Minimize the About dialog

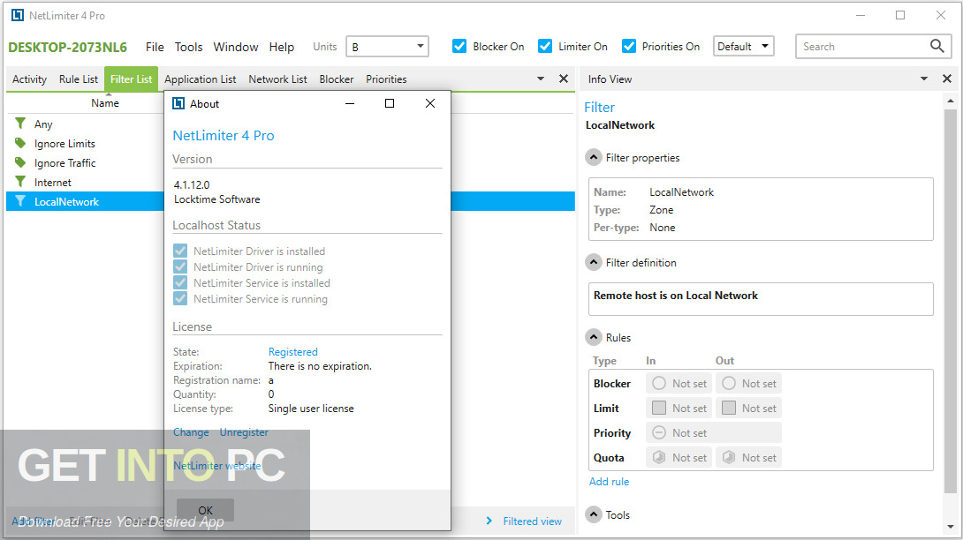tap(350, 103)
